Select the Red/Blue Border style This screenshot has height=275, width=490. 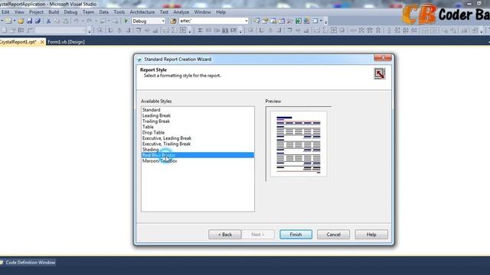pos(198,155)
